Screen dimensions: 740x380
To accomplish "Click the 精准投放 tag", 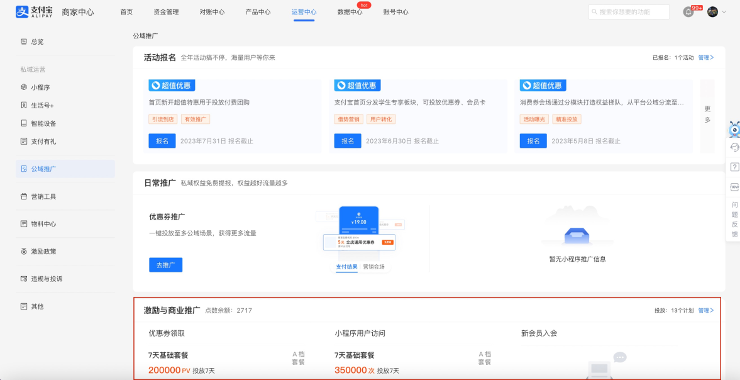I will click(567, 119).
